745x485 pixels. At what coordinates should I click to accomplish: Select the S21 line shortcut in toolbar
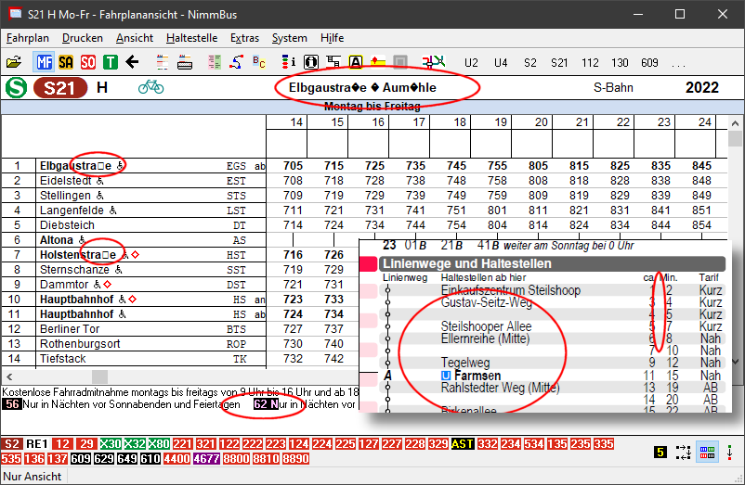pyautogui.click(x=558, y=62)
